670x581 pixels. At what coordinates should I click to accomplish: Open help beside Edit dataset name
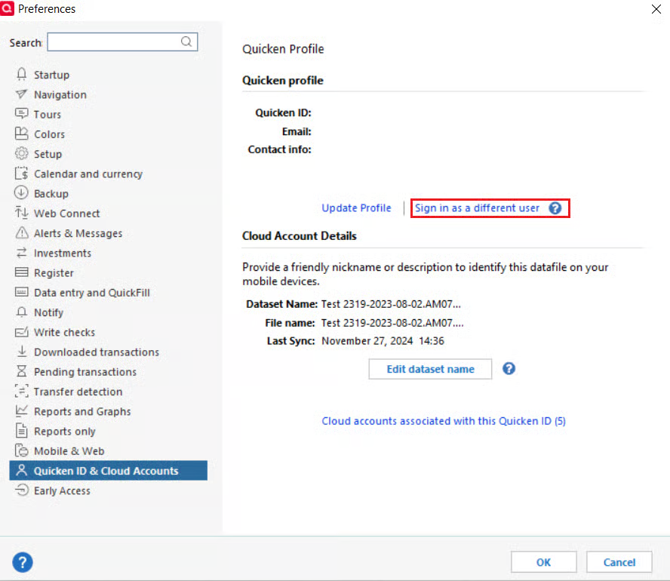click(x=509, y=369)
